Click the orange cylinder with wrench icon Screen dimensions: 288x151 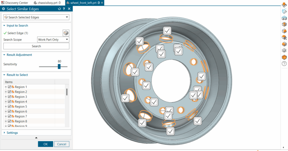(x=284, y=5)
